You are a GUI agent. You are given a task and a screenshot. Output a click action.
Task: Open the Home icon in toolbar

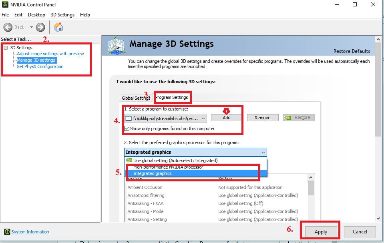[x=58, y=27]
